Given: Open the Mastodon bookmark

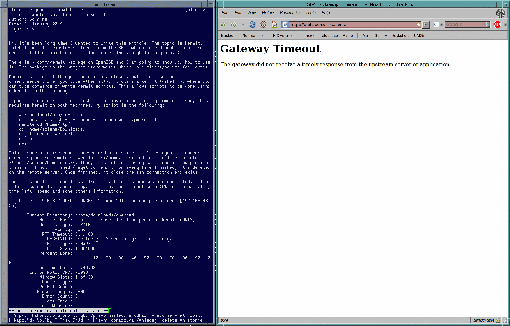Looking at the screenshot, I should (x=229, y=36).
